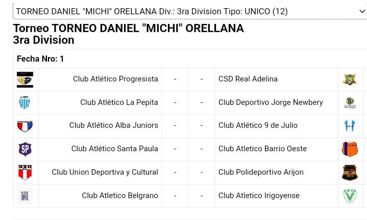Click the green Irigoyense crest
The image size is (367, 220).
point(350,196)
